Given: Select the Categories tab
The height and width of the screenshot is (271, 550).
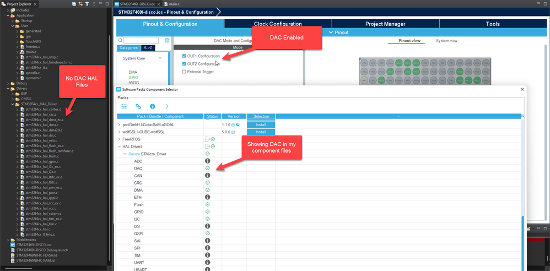Looking at the screenshot, I should point(128,48).
